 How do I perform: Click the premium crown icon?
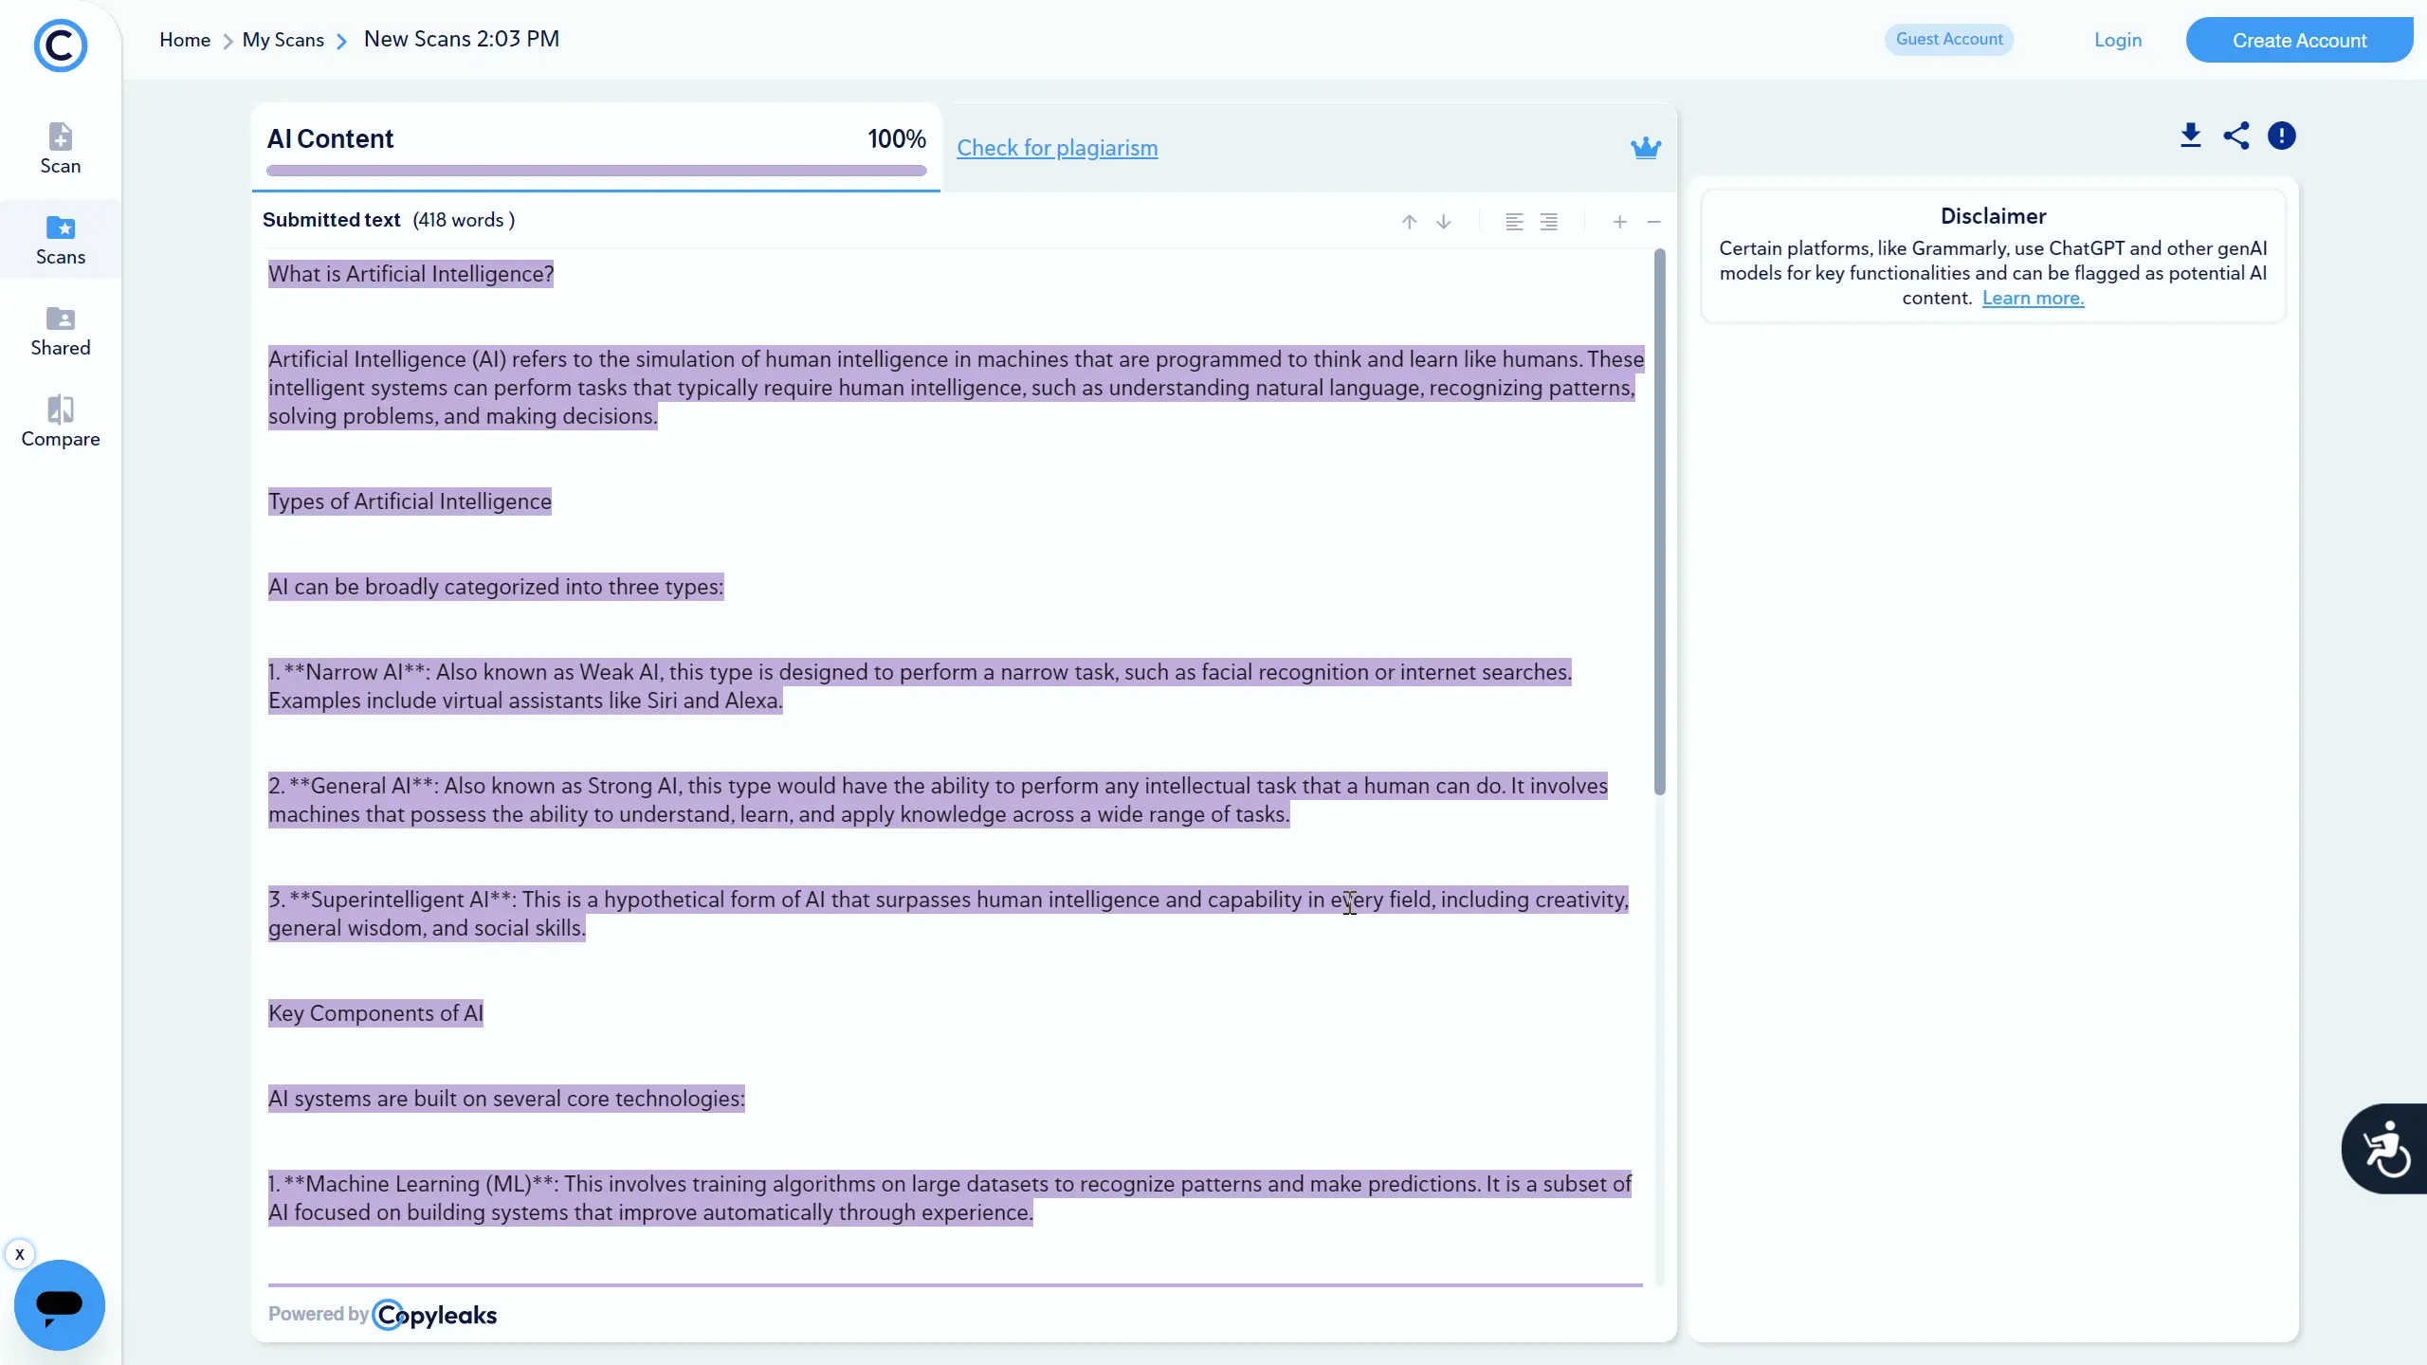tap(1646, 147)
